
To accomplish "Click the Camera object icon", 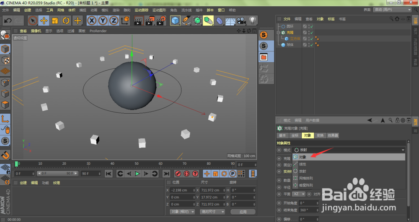I will (x=241, y=20).
